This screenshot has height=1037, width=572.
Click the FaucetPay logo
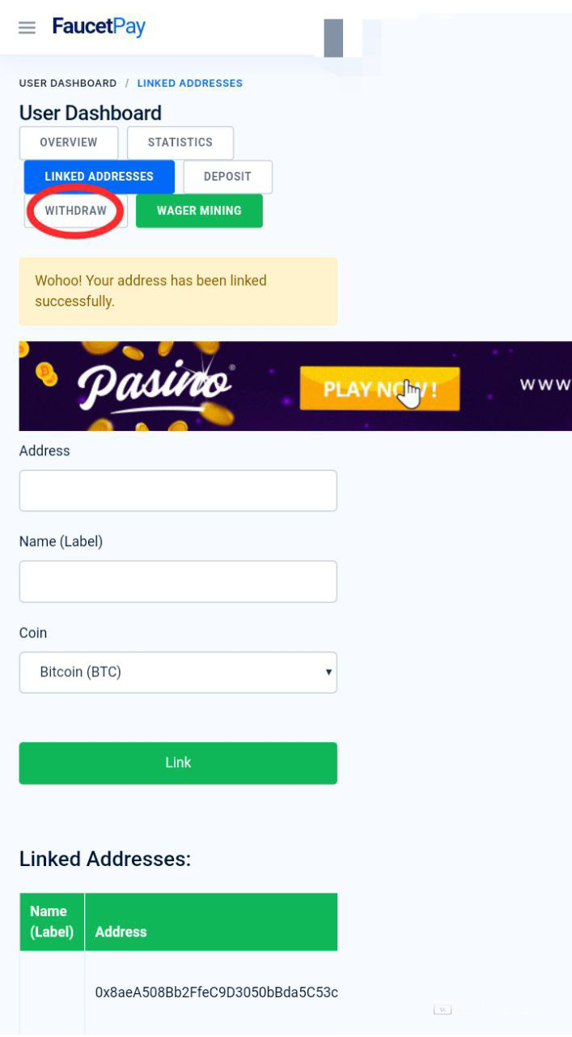[99, 27]
